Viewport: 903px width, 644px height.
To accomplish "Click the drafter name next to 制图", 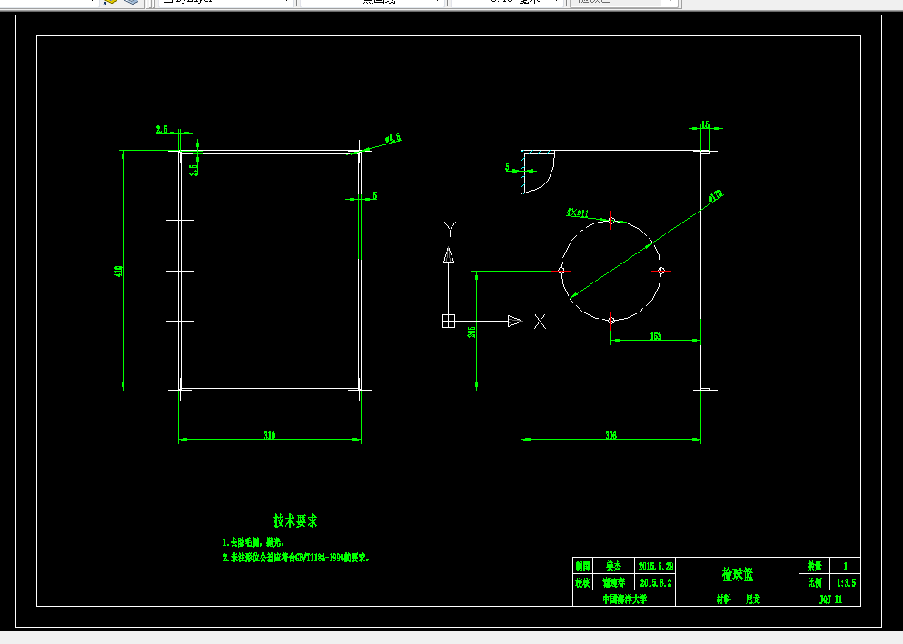I will pyautogui.click(x=613, y=566).
